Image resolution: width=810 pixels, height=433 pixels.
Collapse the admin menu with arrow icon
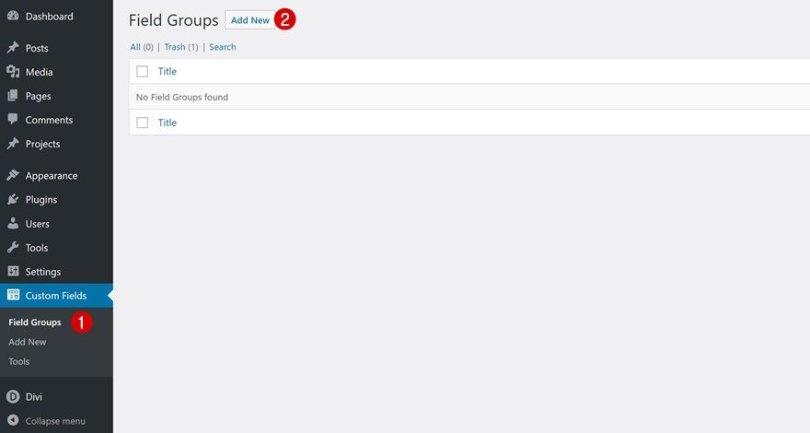13,421
